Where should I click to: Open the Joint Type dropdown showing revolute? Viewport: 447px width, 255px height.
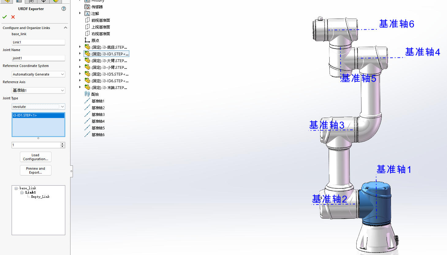[x=63, y=106]
